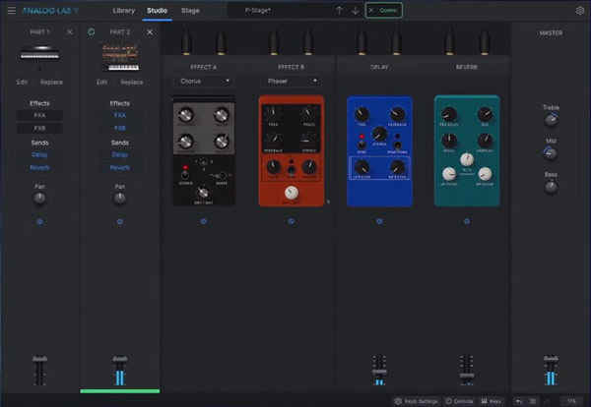591x407 pixels.
Task: Click the Part 2 keyboard instrument thumbnail
Action: coord(119,57)
